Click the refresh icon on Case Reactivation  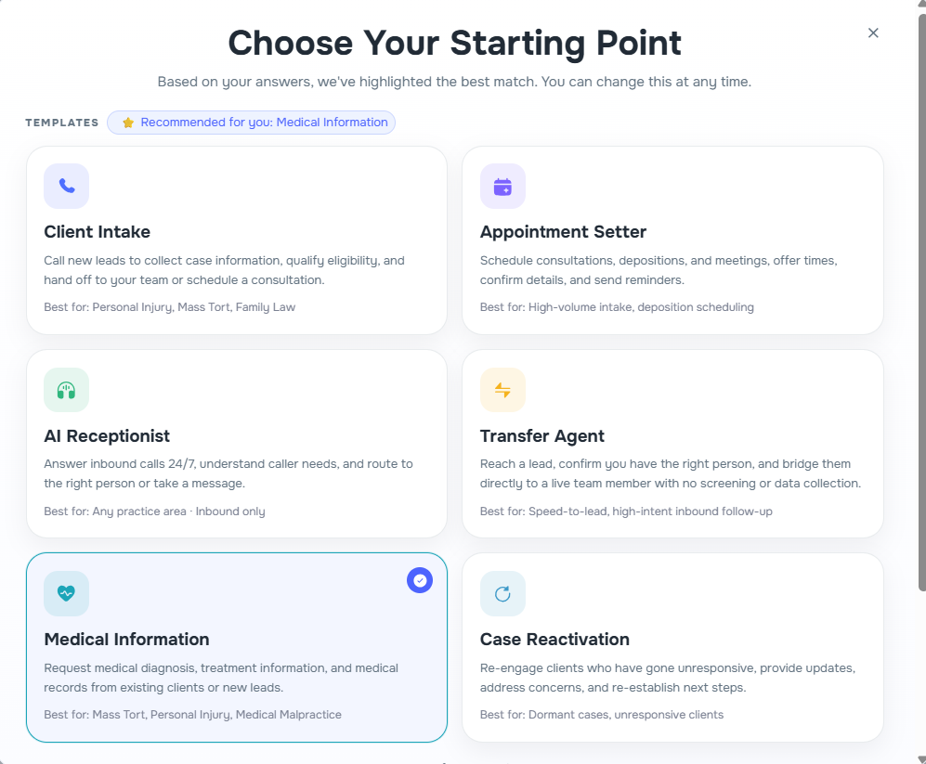click(x=502, y=593)
